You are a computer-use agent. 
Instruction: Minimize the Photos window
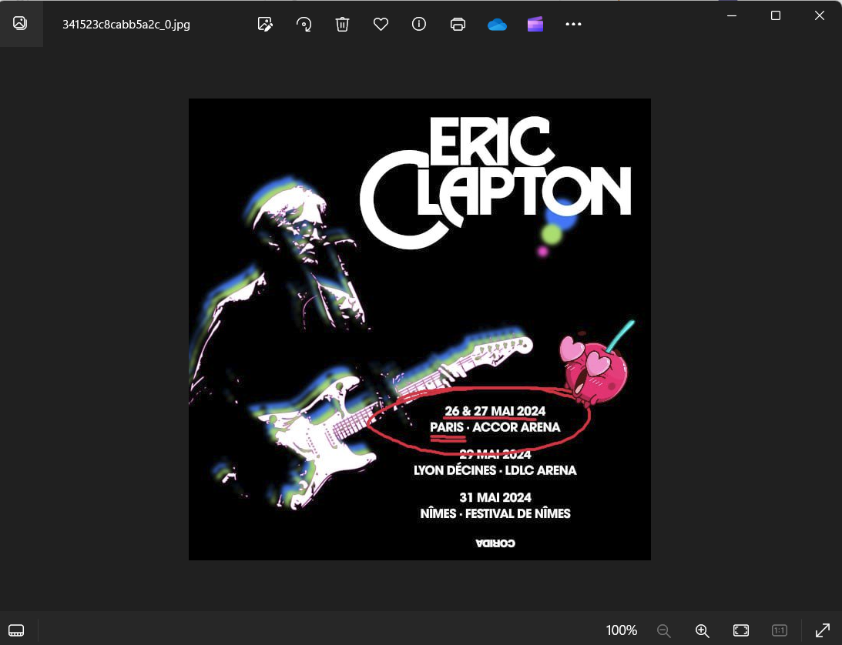731,15
